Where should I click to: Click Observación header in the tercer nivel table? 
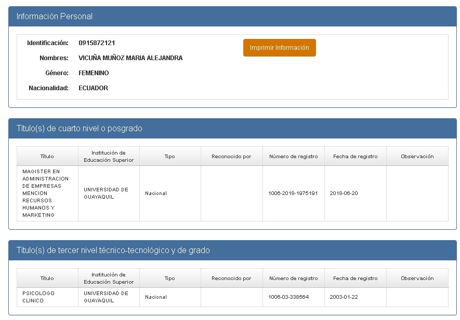tap(417, 279)
